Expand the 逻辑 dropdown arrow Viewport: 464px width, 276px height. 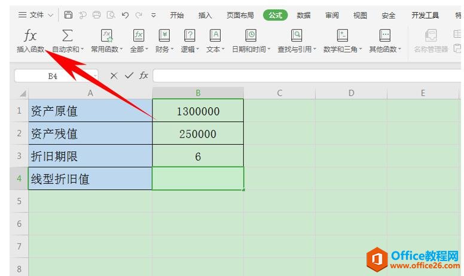197,49
